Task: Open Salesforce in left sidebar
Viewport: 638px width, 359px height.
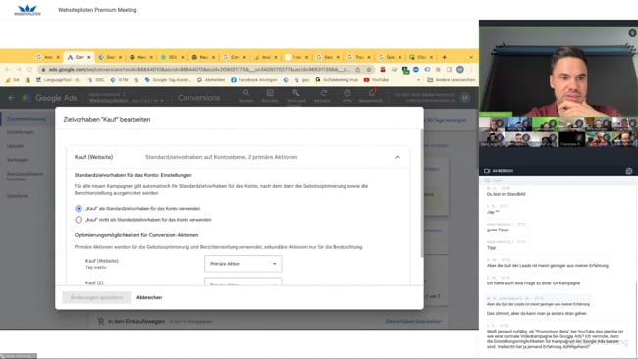Action: point(18,196)
